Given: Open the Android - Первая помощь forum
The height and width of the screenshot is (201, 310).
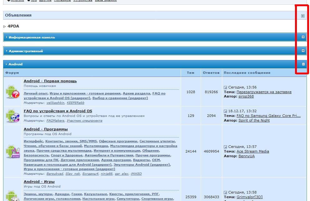Looking at the screenshot, I should tap(50, 81).
